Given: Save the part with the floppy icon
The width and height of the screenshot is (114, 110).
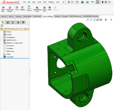Looking at the screenshot, I should 82,2.
